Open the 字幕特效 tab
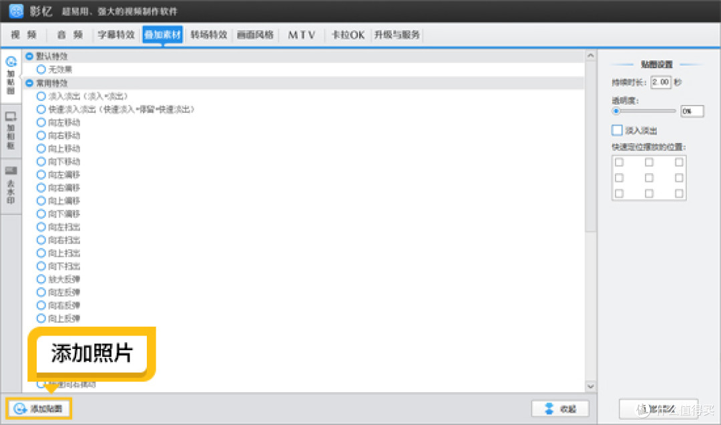This screenshot has height=425, width=721. coord(116,35)
